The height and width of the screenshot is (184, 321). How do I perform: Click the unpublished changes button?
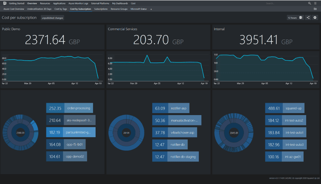pyautogui.click(x=52, y=18)
